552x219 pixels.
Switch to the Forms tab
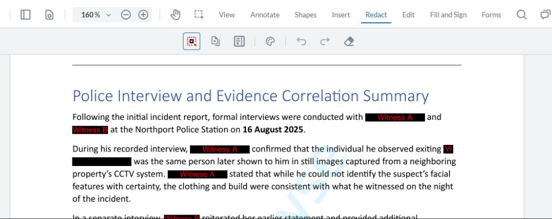pos(491,15)
